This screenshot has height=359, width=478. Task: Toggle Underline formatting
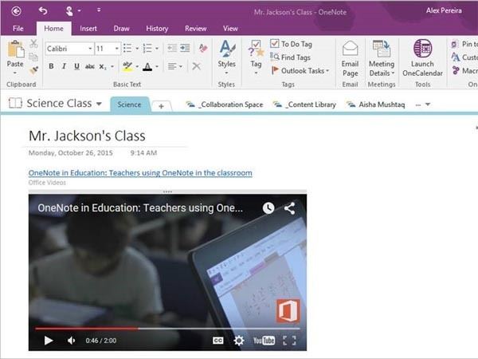76,66
